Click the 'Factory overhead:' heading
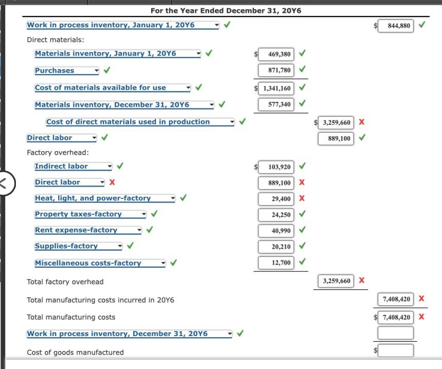The width and height of the screenshot is (442, 369). [x=58, y=153]
